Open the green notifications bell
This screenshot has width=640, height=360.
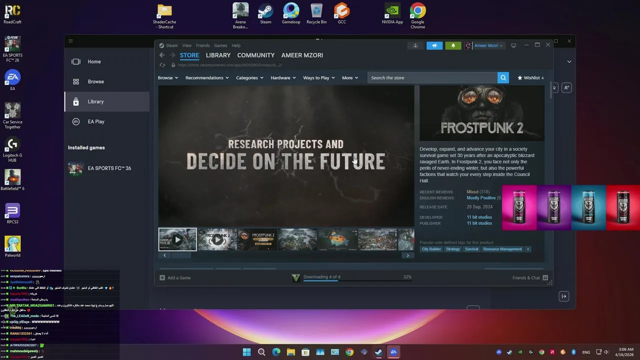[453, 45]
